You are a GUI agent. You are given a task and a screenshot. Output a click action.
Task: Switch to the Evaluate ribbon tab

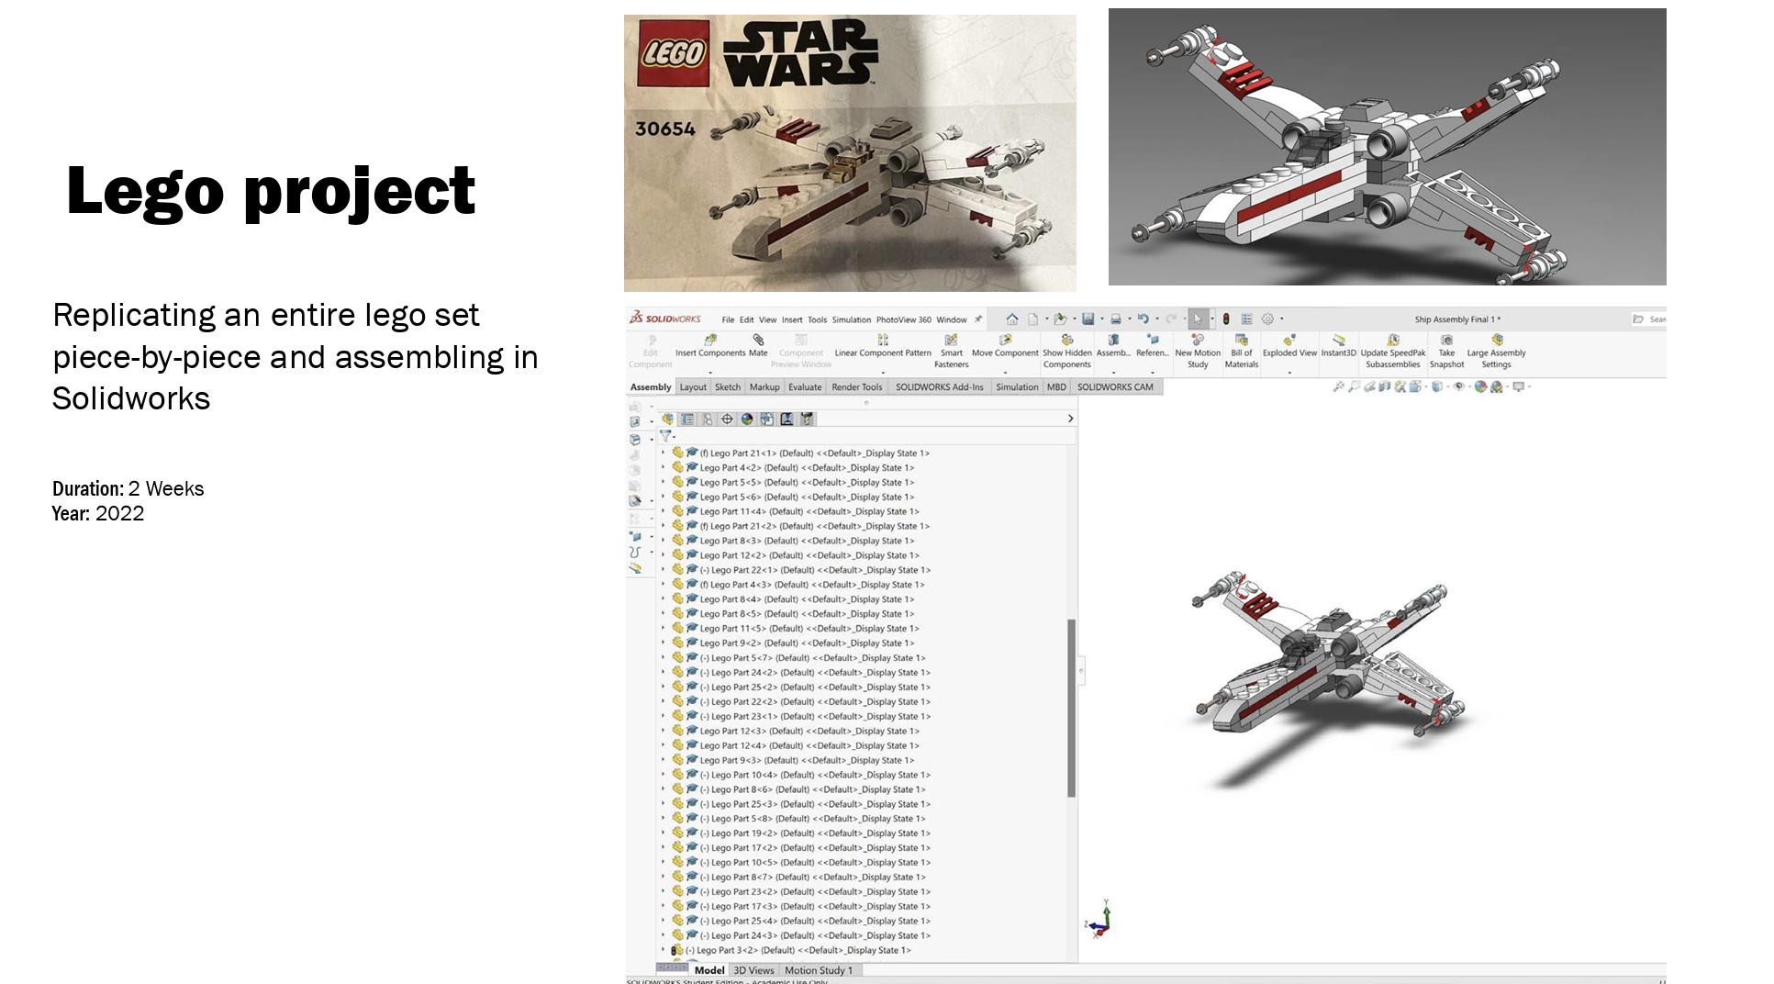point(805,387)
